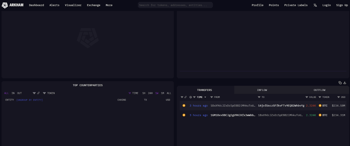Click the chain link icon in Top Counterparties
350x146 pixels.
point(39,93)
